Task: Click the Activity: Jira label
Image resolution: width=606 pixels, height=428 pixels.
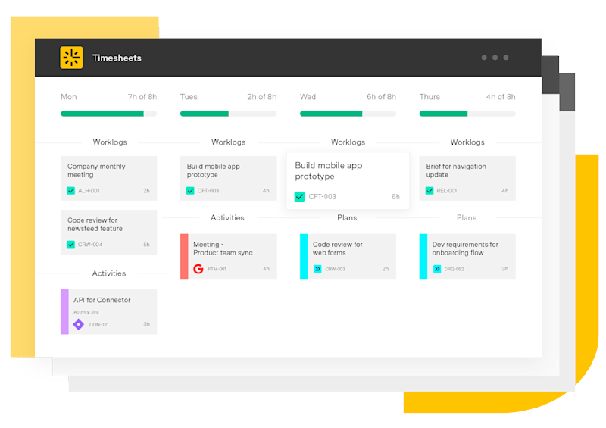Action: [86, 312]
